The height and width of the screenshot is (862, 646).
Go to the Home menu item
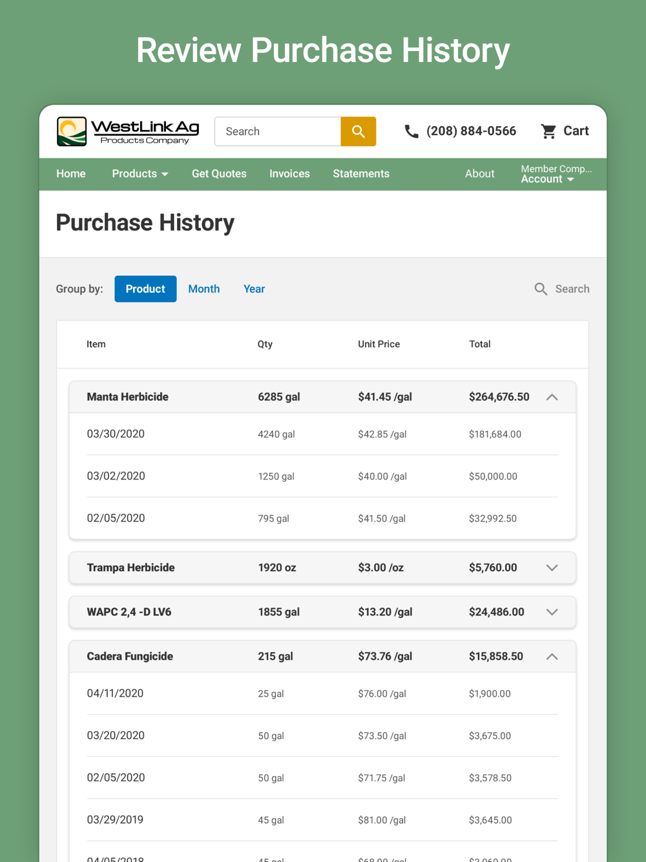tap(71, 174)
